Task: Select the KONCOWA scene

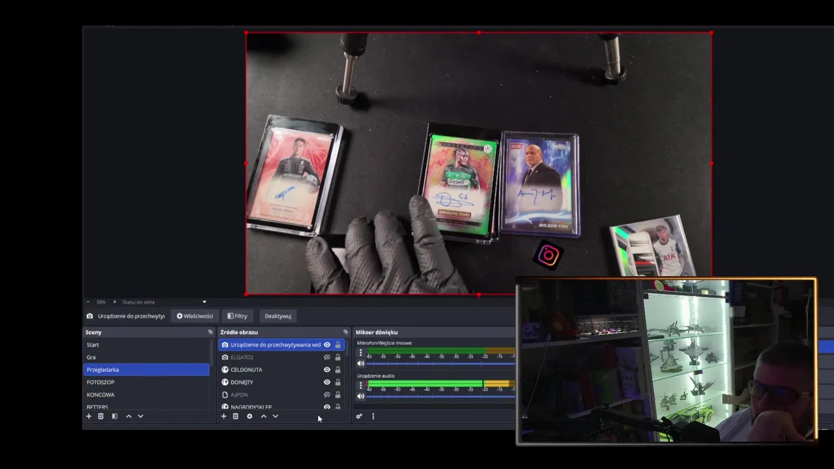Action: (147, 395)
